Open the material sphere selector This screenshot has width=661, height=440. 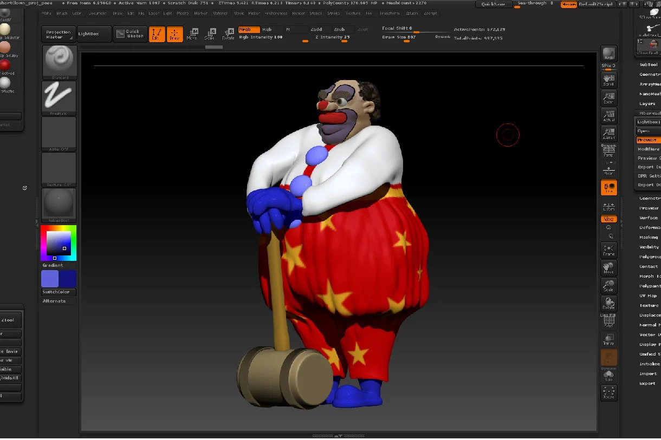click(x=60, y=205)
